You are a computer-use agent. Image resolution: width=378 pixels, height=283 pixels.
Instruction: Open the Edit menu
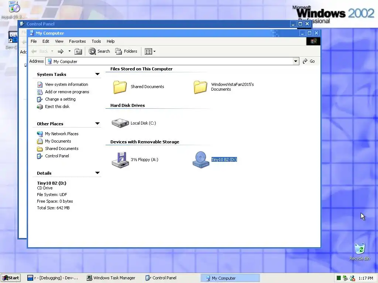[x=46, y=41]
